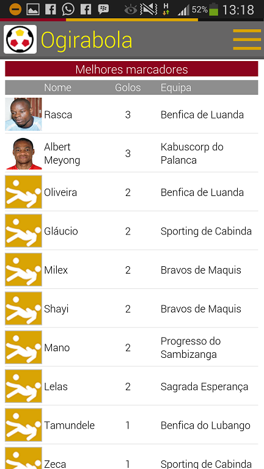Tap the Golos column header

[x=128, y=87]
